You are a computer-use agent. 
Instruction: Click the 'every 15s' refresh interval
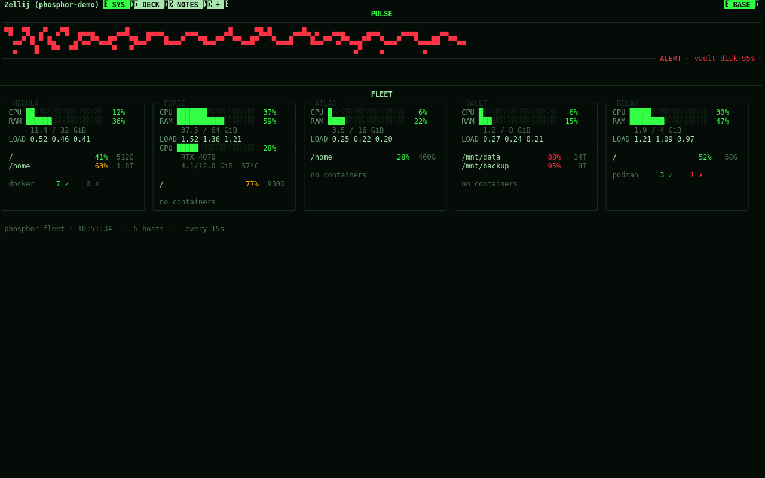(204, 229)
